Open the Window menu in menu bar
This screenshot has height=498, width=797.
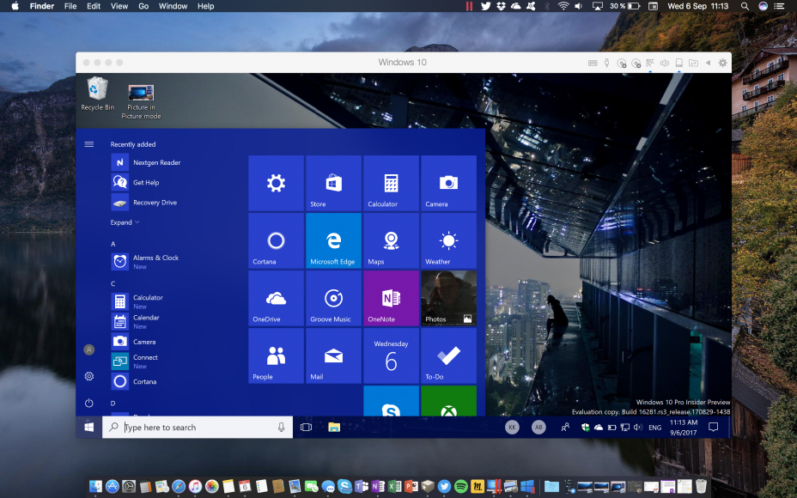[173, 6]
